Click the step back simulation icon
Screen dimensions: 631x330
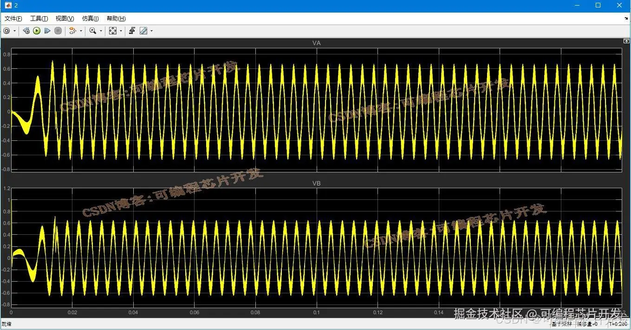point(26,31)
